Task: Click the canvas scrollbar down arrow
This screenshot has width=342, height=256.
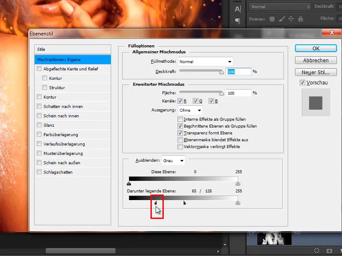Action: tap(225, 244)
